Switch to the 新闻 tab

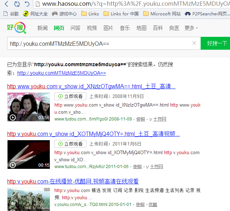click(42, 28)
